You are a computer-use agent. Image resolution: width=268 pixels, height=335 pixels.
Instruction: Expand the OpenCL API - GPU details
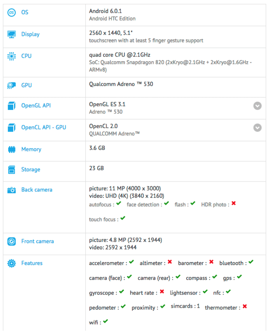pyautogui.click(x=257, y=127)
